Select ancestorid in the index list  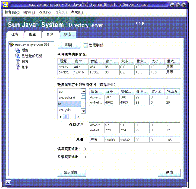pyautogui.click(x=69, y=98)
